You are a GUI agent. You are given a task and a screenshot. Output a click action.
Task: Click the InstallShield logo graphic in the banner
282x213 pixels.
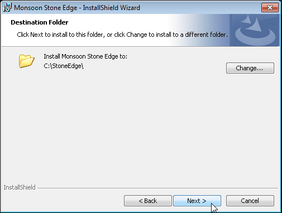click(x=255, y=30)
